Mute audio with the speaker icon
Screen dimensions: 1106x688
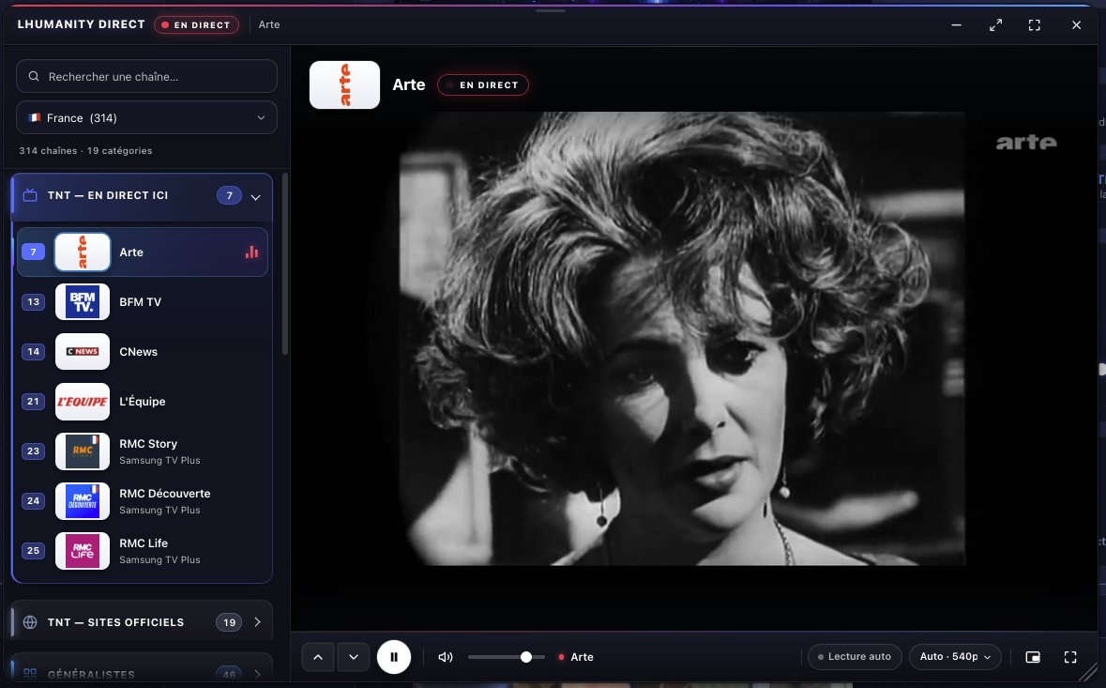[445, 657]
